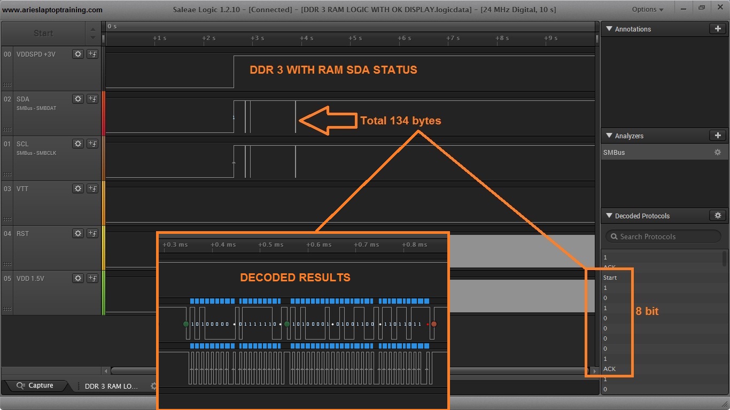Click the VDDSPD +3V channel label
The height and width of the screenshot is (410, 730).
pos(36,54)
